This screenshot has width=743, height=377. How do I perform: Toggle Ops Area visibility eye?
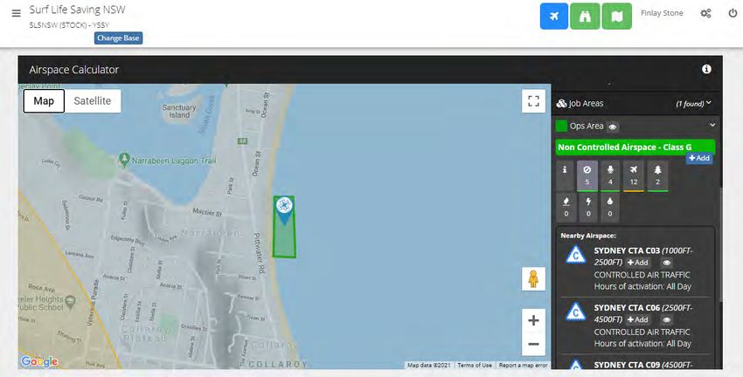point(613,127)
